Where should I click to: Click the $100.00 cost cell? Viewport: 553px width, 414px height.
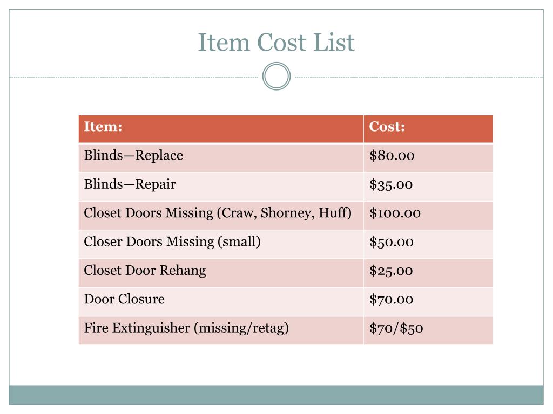pyautogui.click(x=428, y=216)
